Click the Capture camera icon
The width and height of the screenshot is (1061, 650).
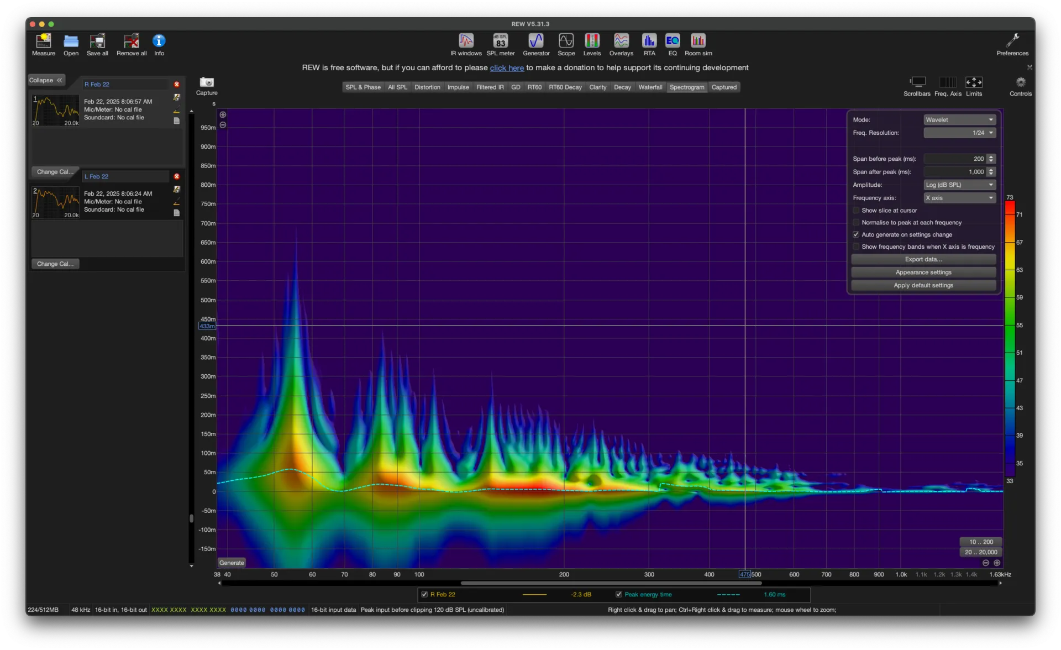[207, 83]
